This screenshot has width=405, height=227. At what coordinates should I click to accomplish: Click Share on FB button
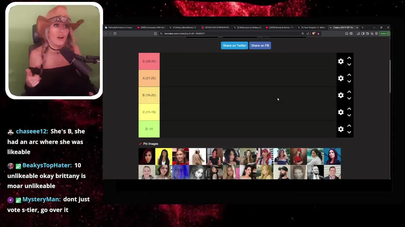coord(260,45)
